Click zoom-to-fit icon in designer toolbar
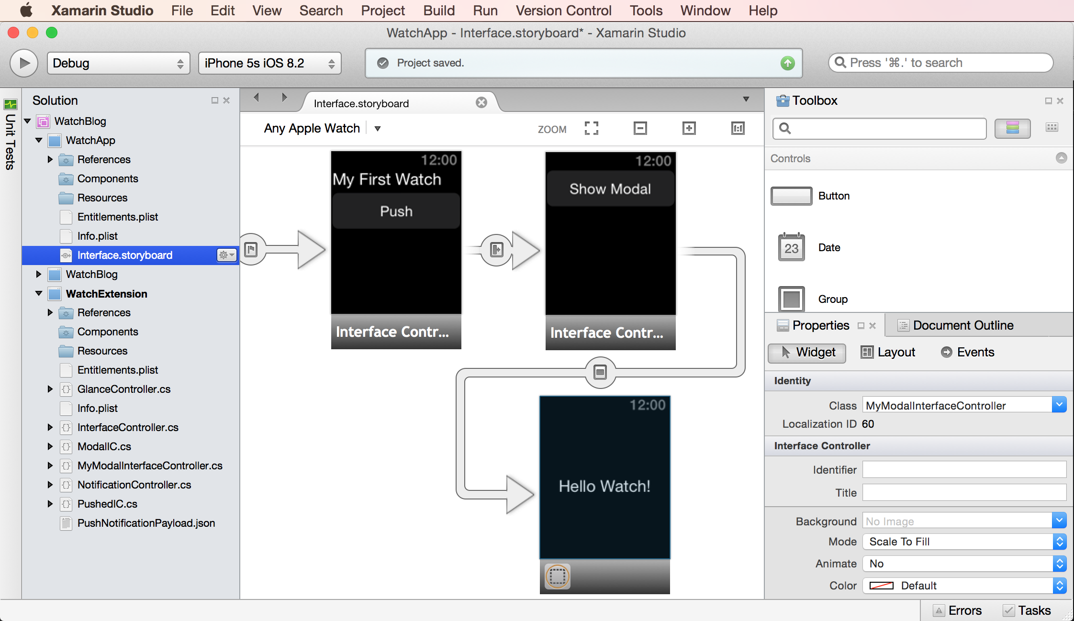 coord(592,128)
